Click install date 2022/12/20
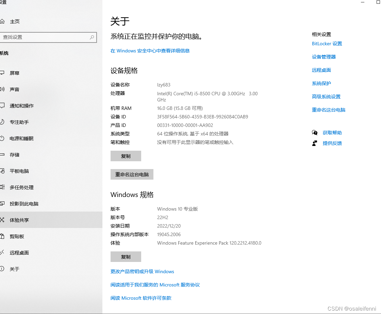The image size is (381, 314). coord(169,226)
